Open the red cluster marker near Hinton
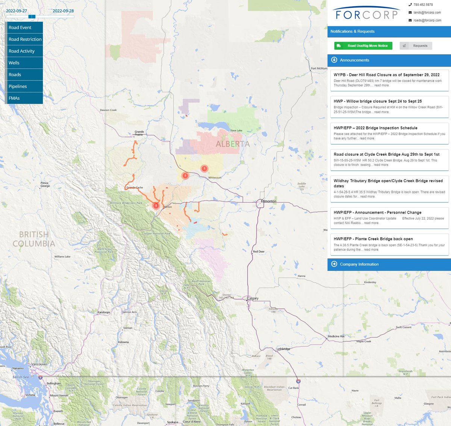 click(156, 206)
